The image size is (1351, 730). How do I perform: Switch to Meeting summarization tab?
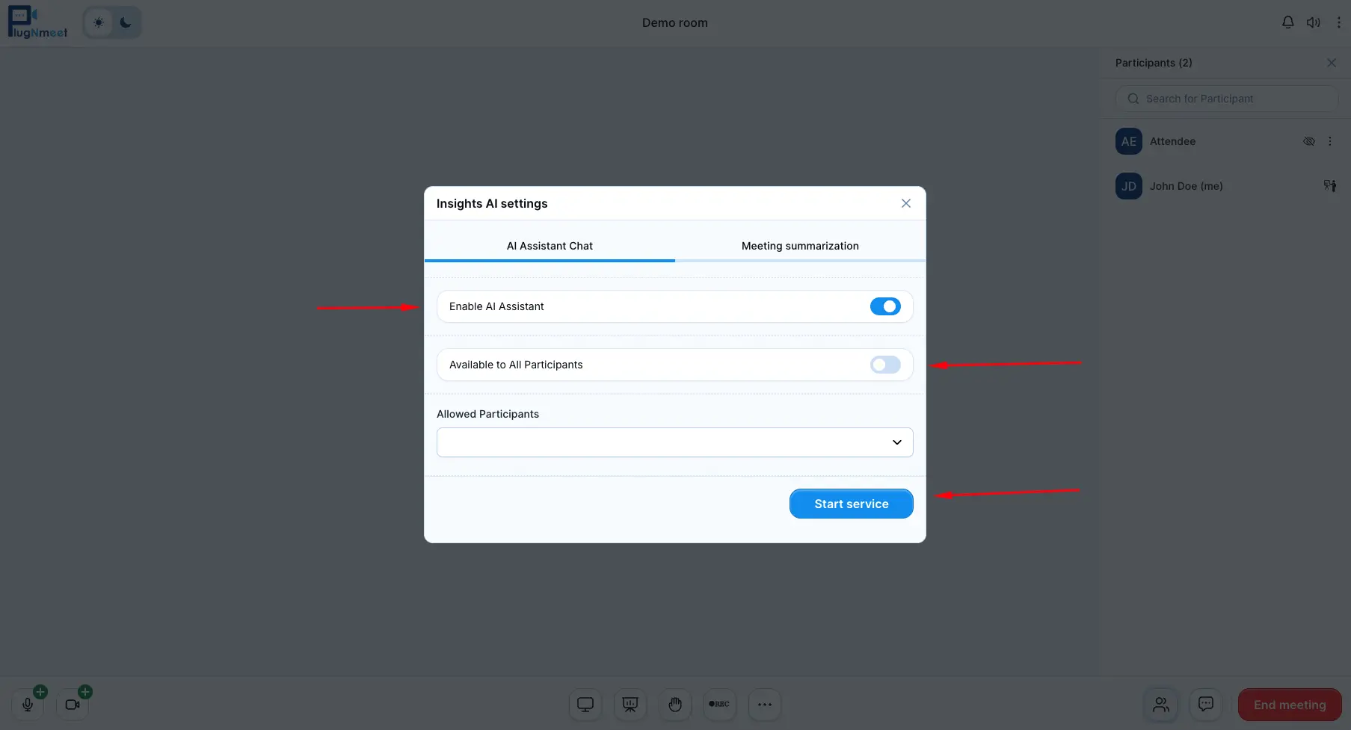(x=800, y=246)
